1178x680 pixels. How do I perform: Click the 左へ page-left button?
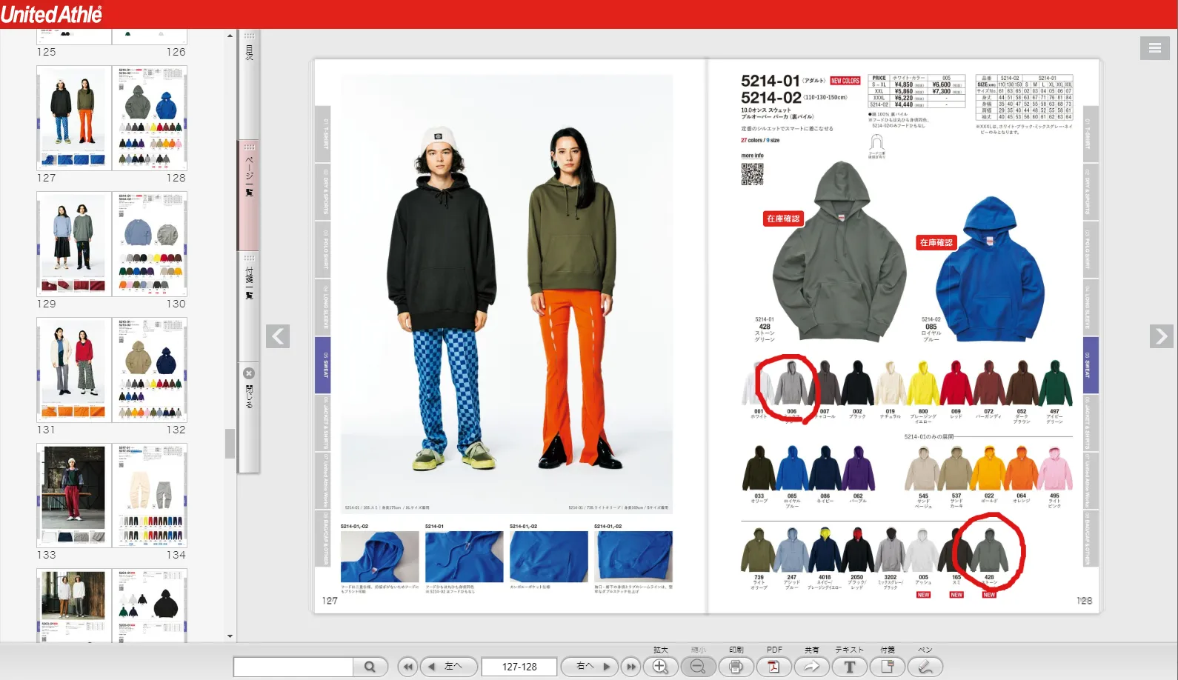449,667
